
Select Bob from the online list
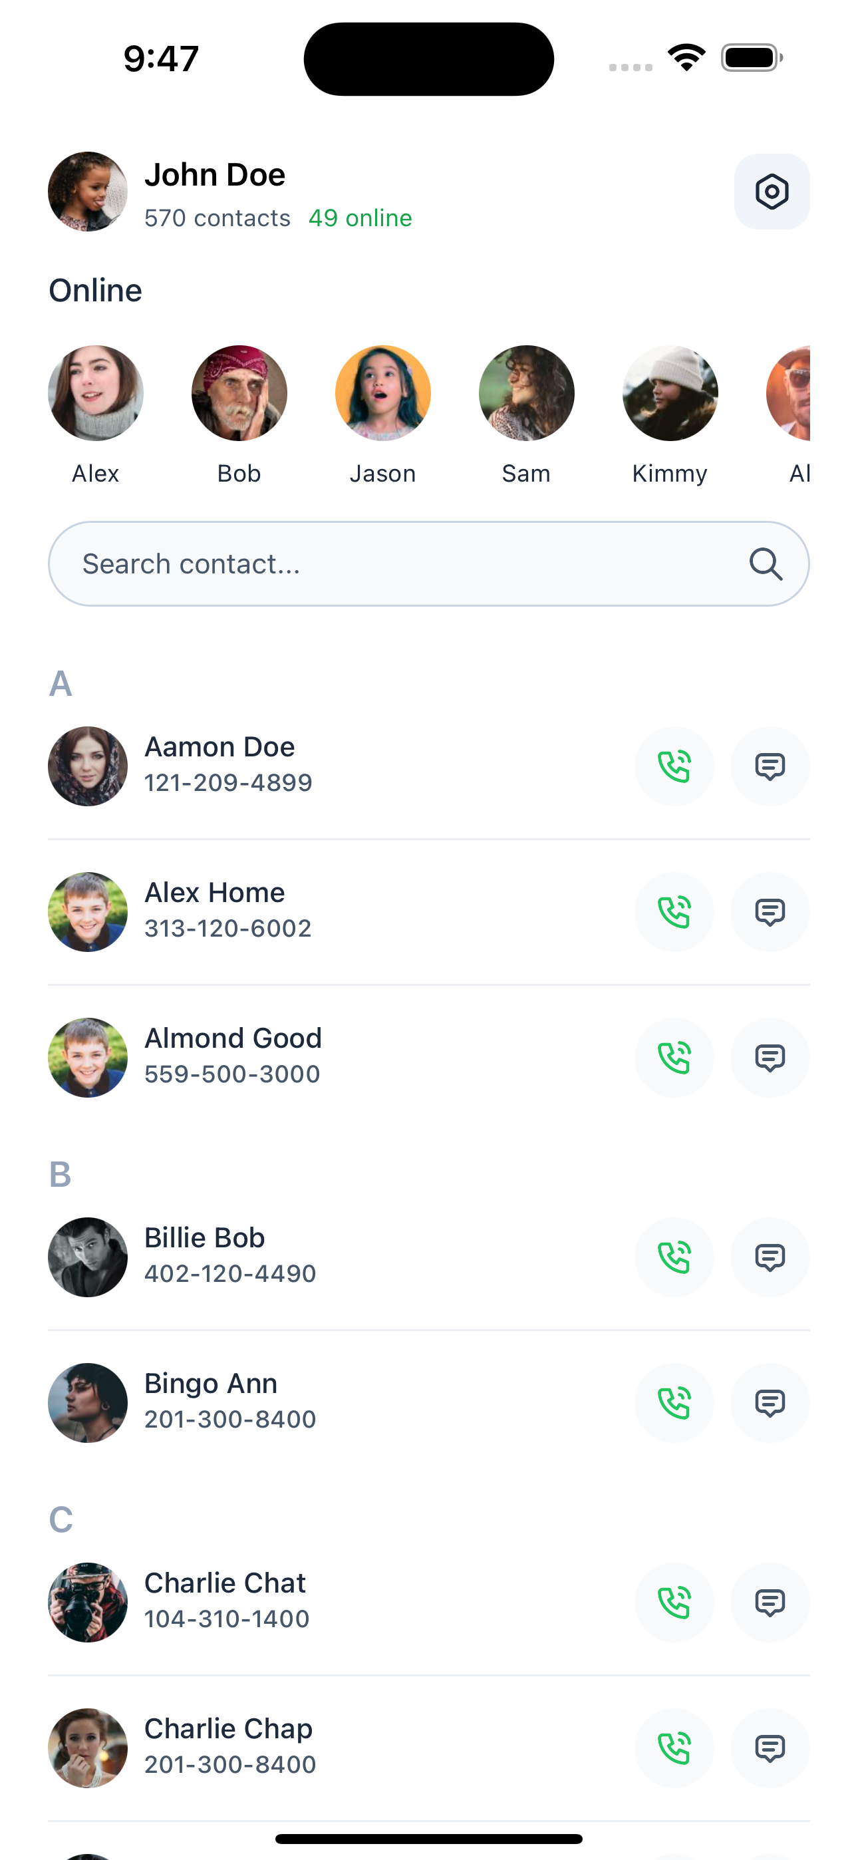click(239, 394)
